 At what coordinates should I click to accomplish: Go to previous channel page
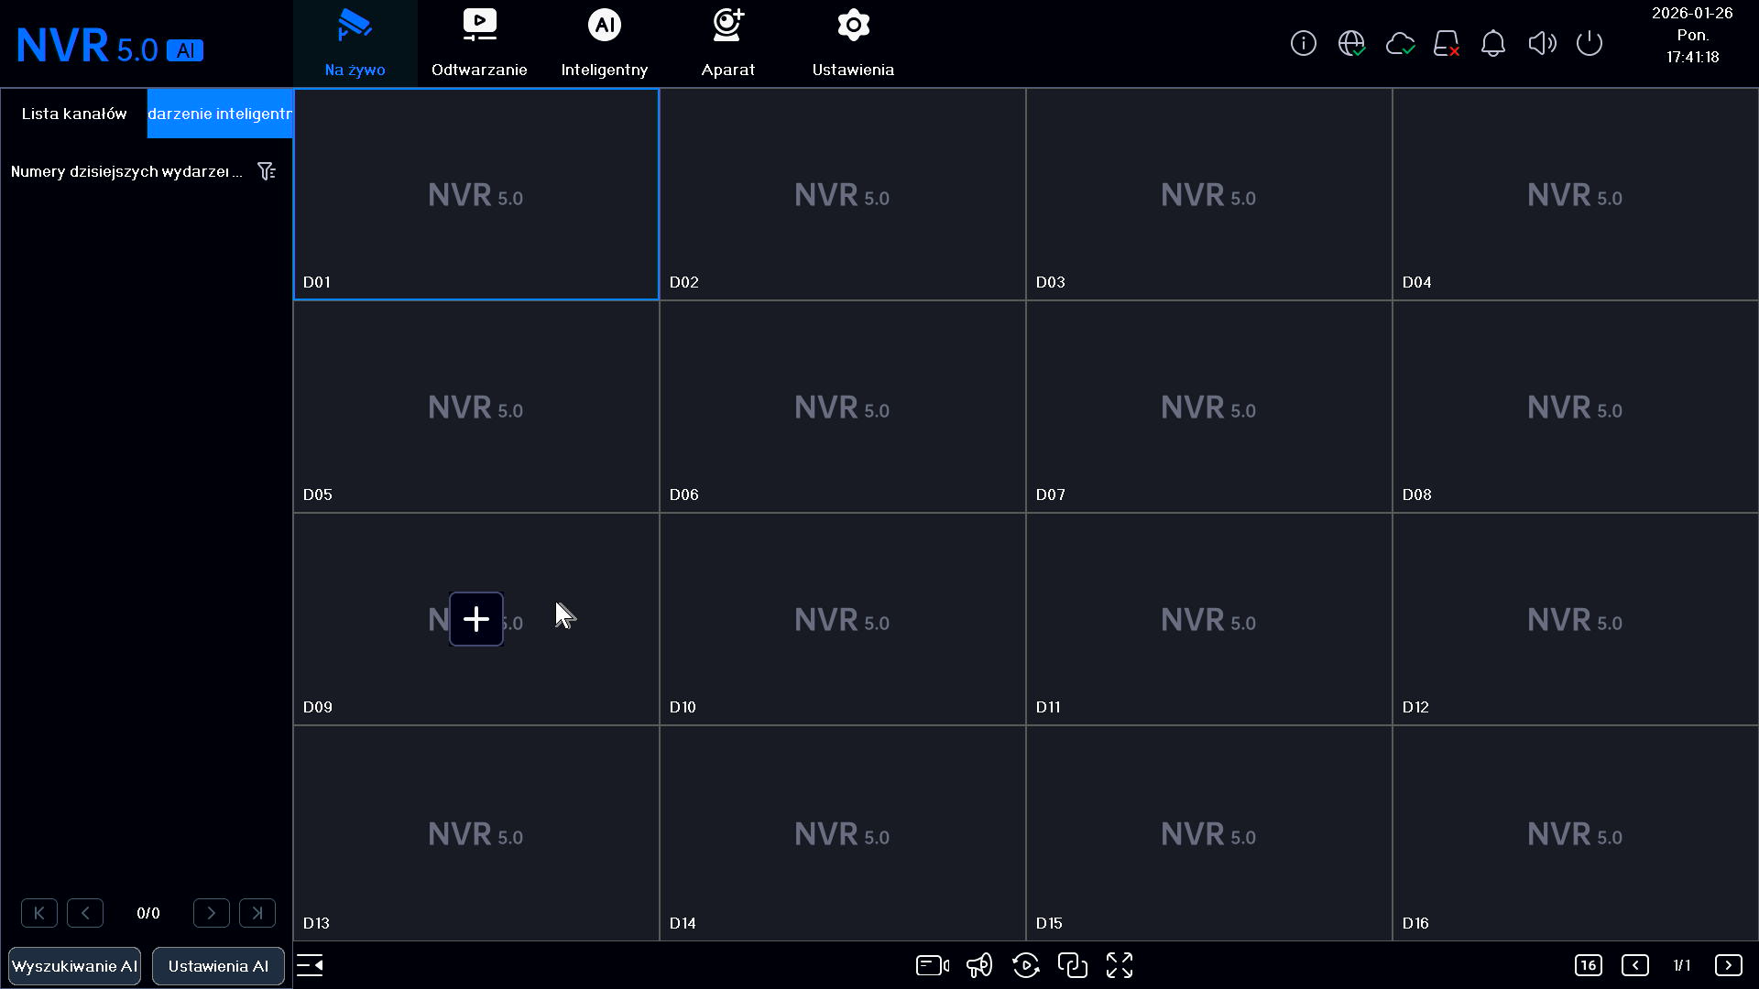pyautogui.click(x=1635, y=965)
